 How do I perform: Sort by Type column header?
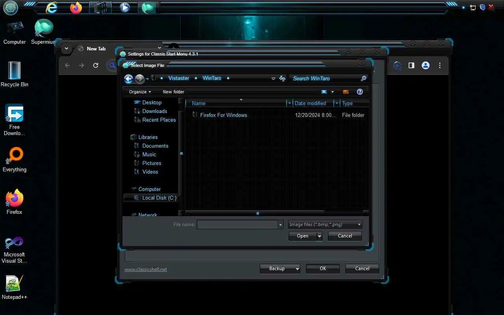click(354, 103)
